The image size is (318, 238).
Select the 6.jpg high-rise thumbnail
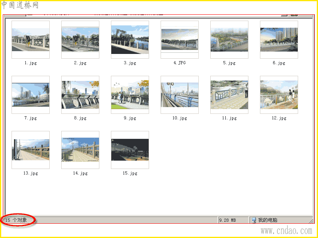click(x=279, y=40)
